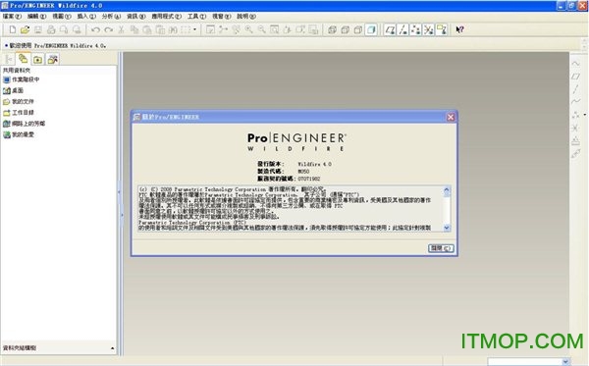This screenshot has width=589, height=366.
Task: Open 作業階段中 (In Session) folder
Action: (21, 79)
